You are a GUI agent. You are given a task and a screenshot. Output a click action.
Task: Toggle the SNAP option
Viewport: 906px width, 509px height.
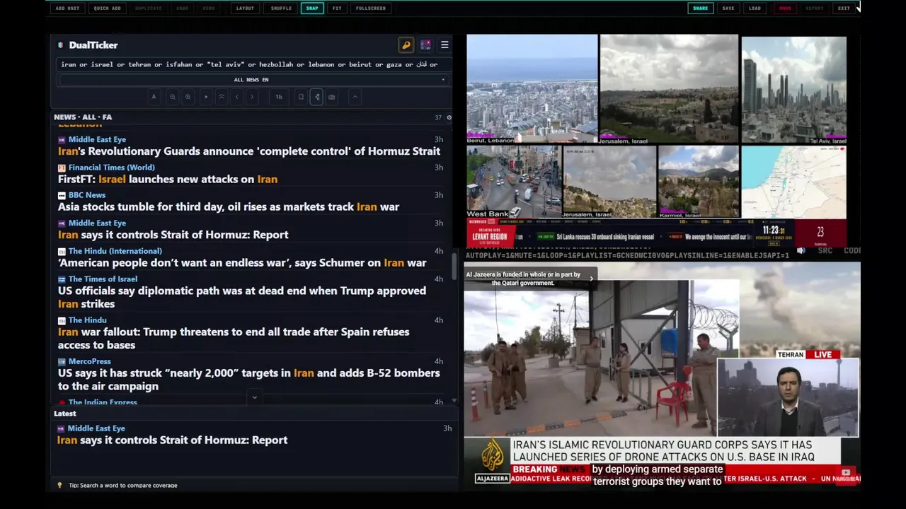coord(312,8)
